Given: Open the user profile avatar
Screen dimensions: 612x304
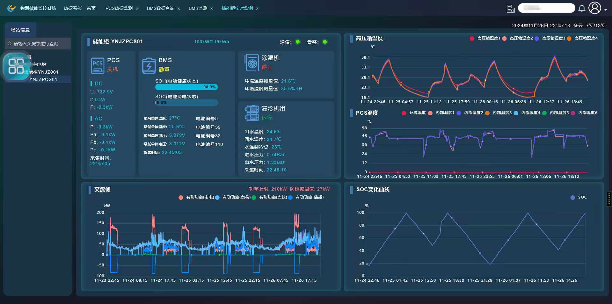Looking at the screenshot, I should pos(594,8).
